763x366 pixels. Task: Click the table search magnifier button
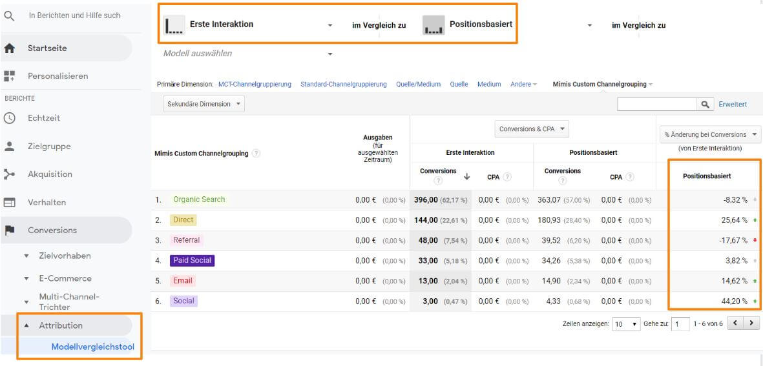point(706,104)
